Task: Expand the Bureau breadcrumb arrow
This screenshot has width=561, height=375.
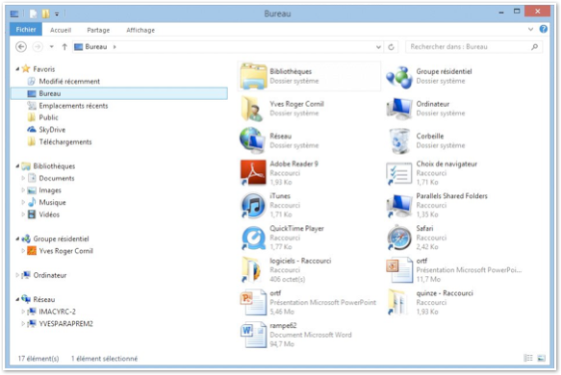Action: point(115,47)
